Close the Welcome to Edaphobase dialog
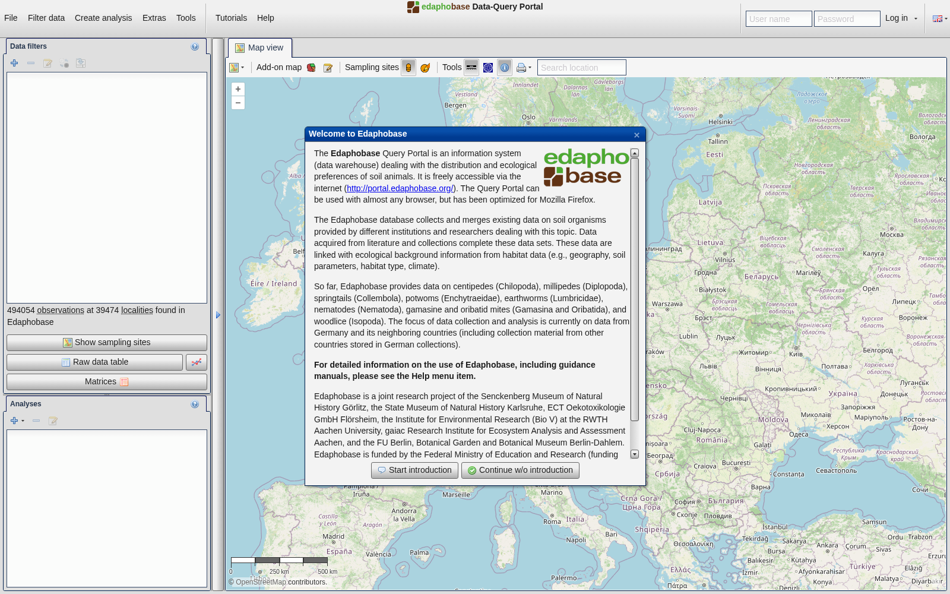 coord(636,135)
